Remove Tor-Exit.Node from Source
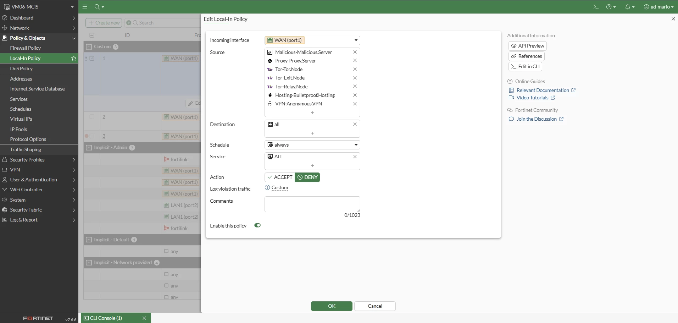 (x=355, y=78)
